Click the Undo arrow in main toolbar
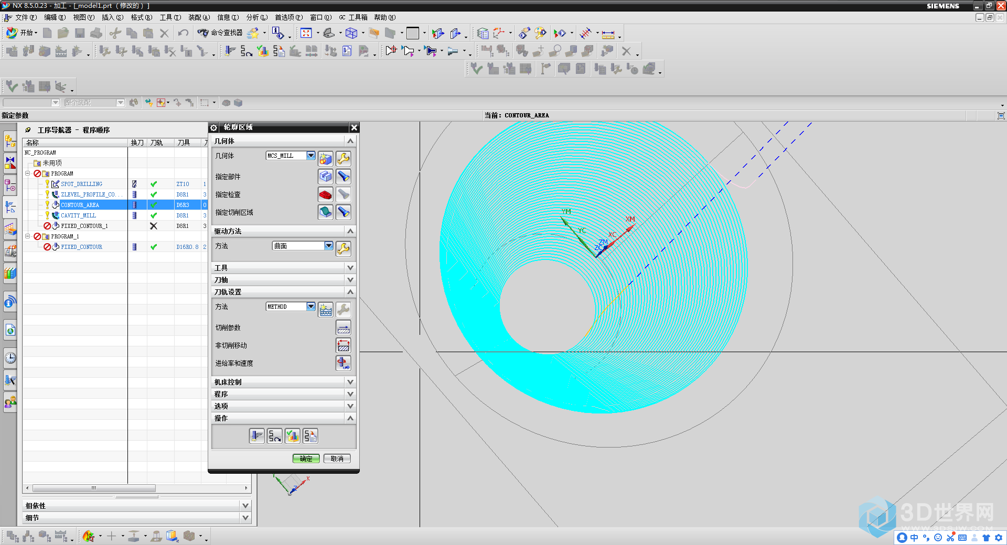Screen dimensions: 1007x545 [x=183, y=33]
